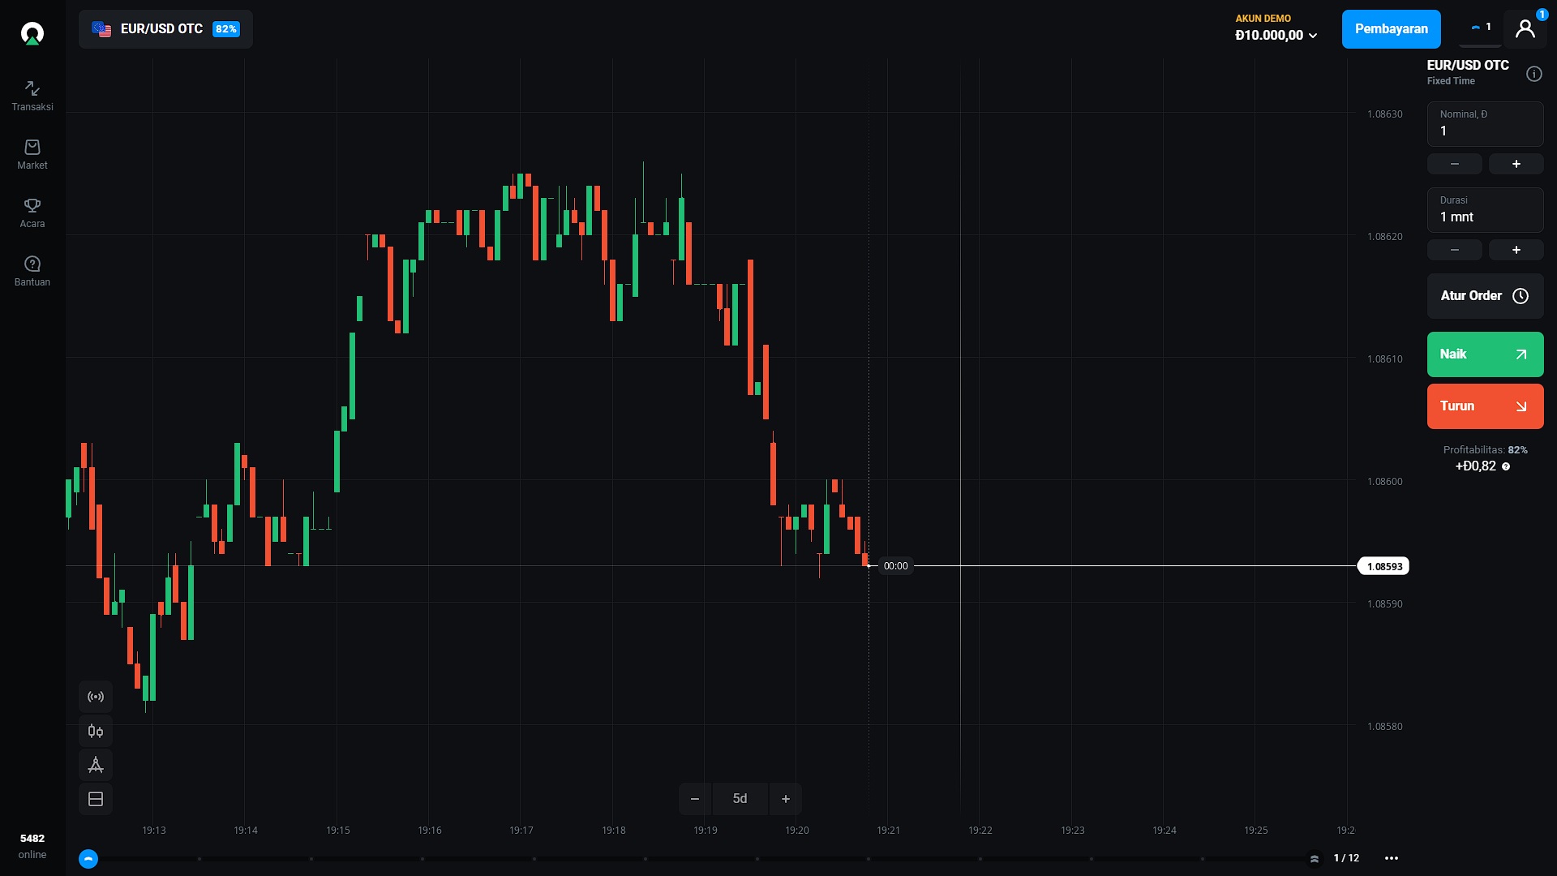Image resolution: width=1557 pixels, height=876 pixels.
Task: Select the candlestick chart type icon
Action: coord(95,731)
